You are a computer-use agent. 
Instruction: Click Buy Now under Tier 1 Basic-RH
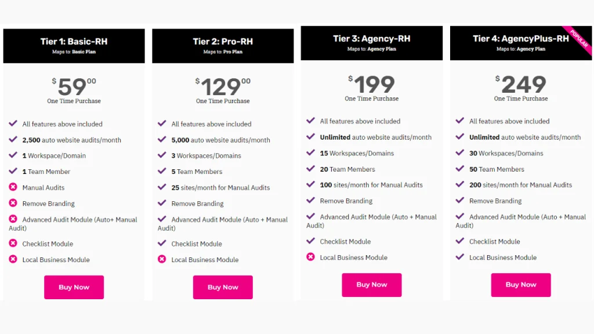(74, 287)
